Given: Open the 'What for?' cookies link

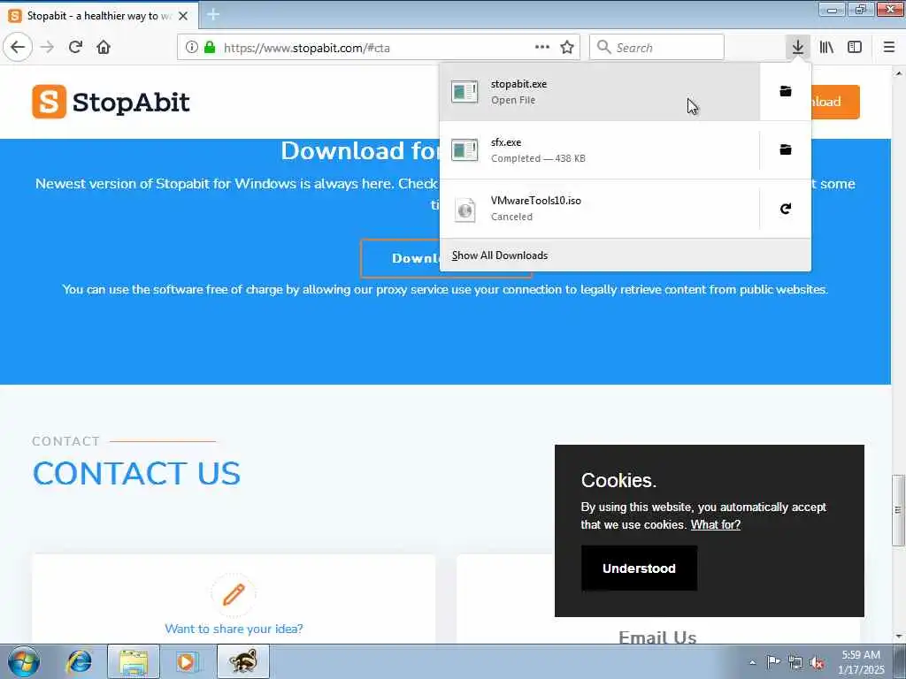Looking at the screenshot, I should (715, 525).
